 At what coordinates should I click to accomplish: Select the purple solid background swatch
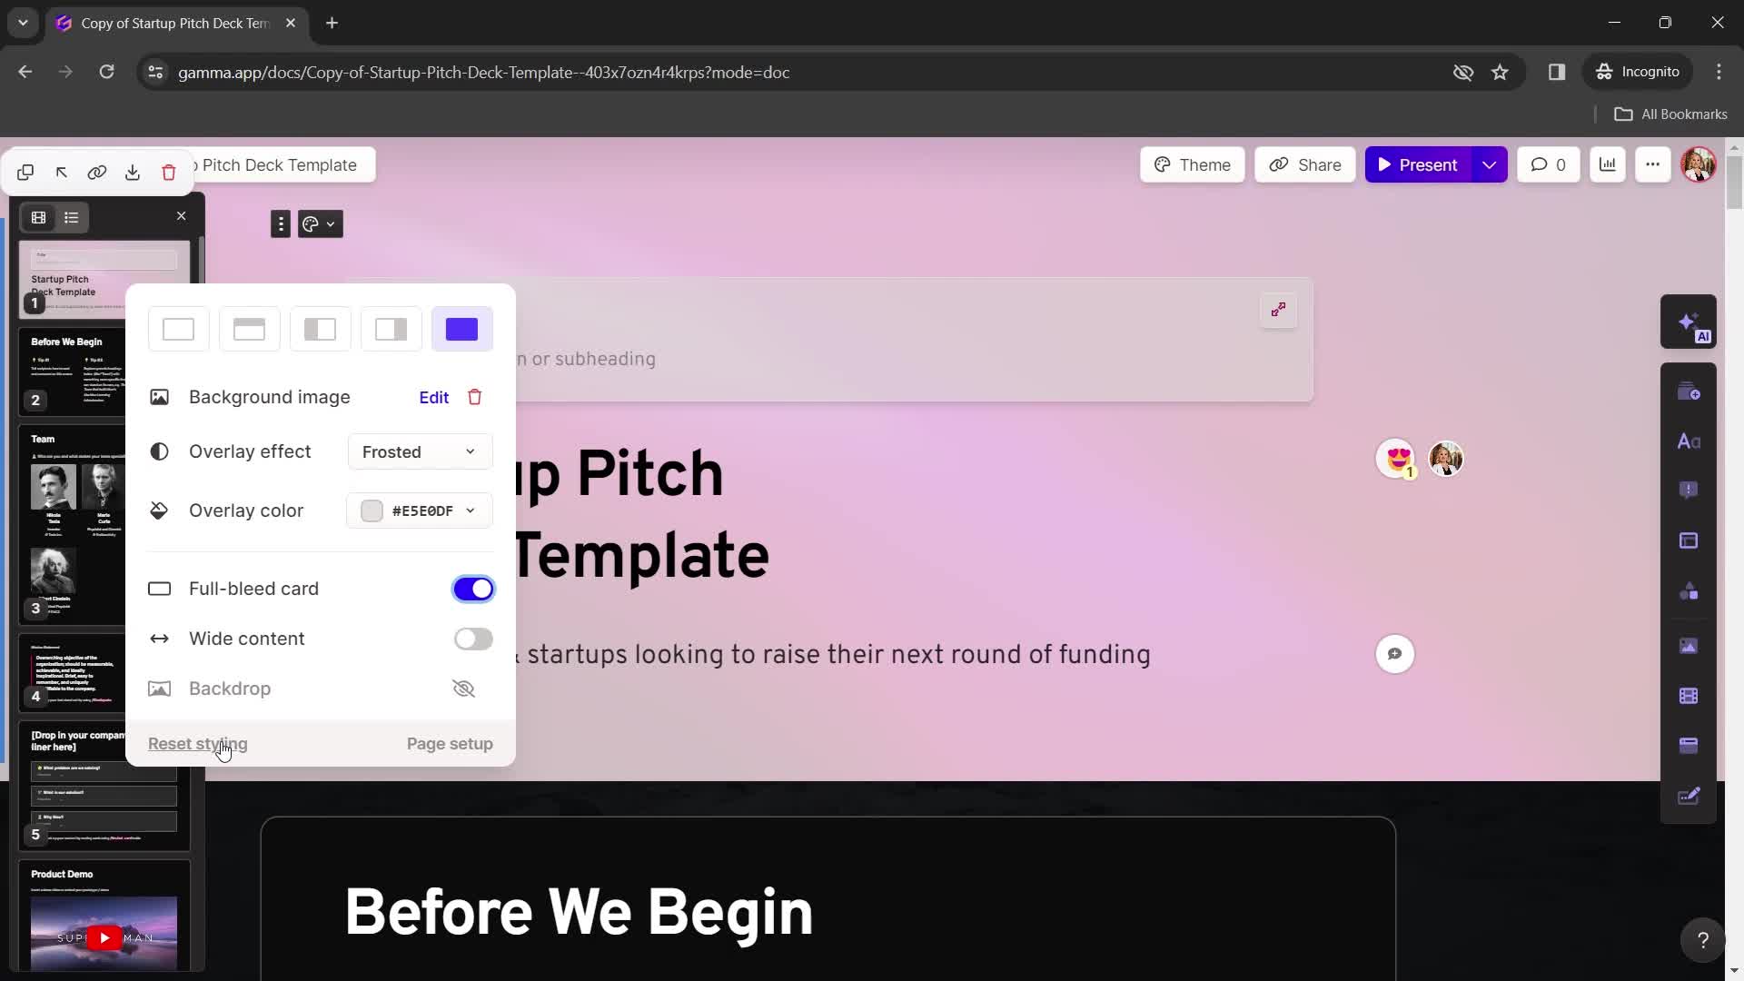click(462, 330)
